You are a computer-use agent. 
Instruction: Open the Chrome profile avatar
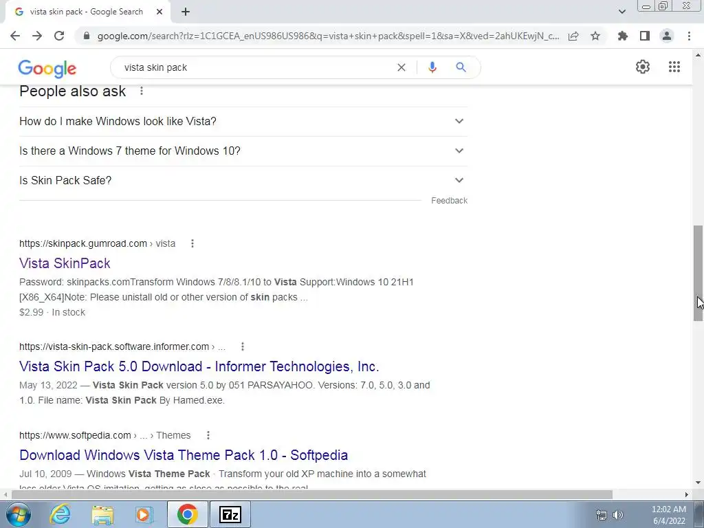(667, 36)
